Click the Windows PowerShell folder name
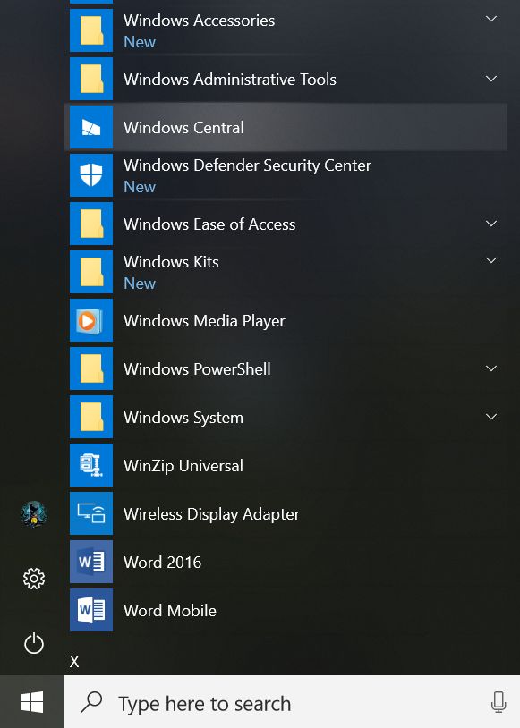This screenshot has width=520, height=728. [197, 369]
